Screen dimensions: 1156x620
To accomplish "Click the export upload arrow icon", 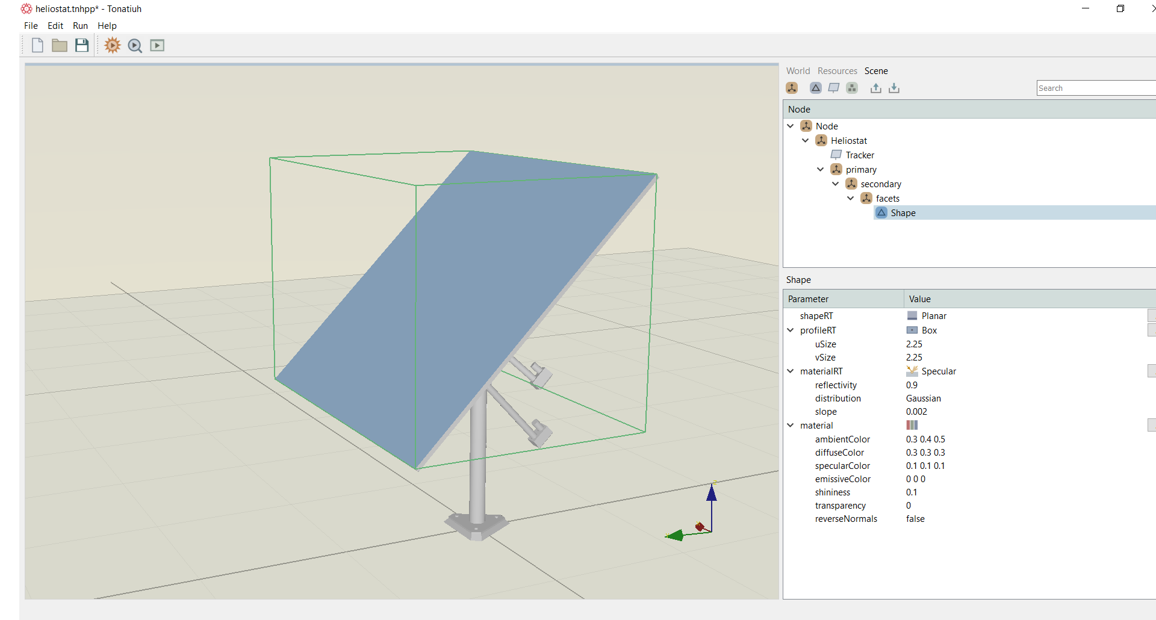I will coord(876,88).
